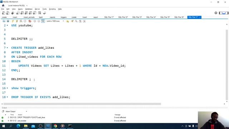Open the File menu
The image size is (229, 129).
(3, 9)
